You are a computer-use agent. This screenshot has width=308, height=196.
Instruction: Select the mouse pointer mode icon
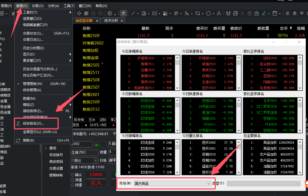124,13
